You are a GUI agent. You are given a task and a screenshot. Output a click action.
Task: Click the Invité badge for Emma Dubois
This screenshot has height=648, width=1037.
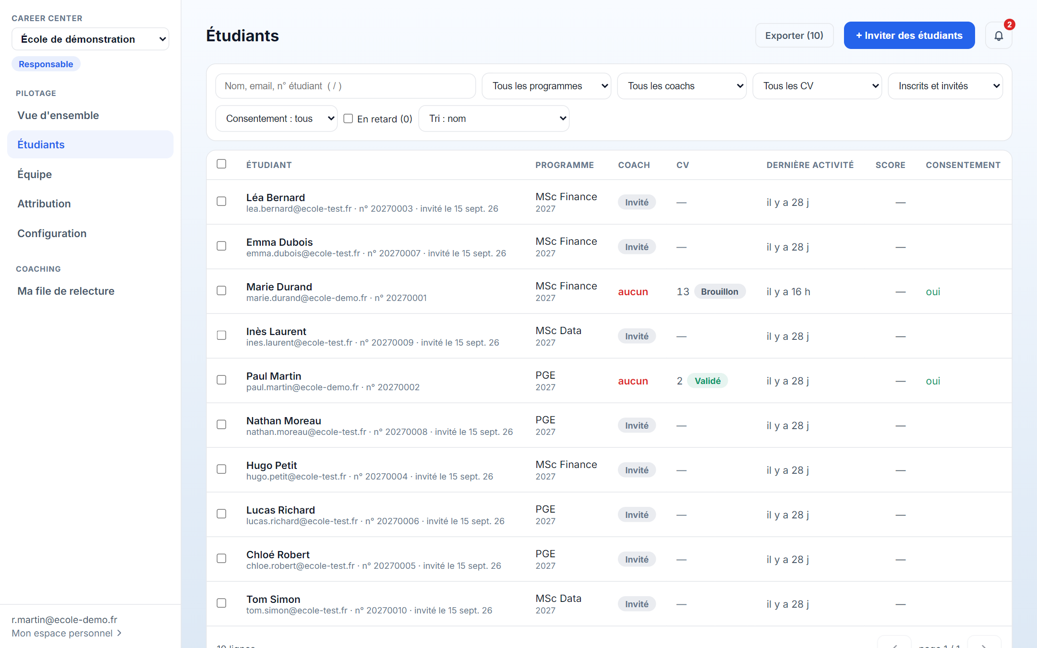pyautogui.click(x=637, y=247)
